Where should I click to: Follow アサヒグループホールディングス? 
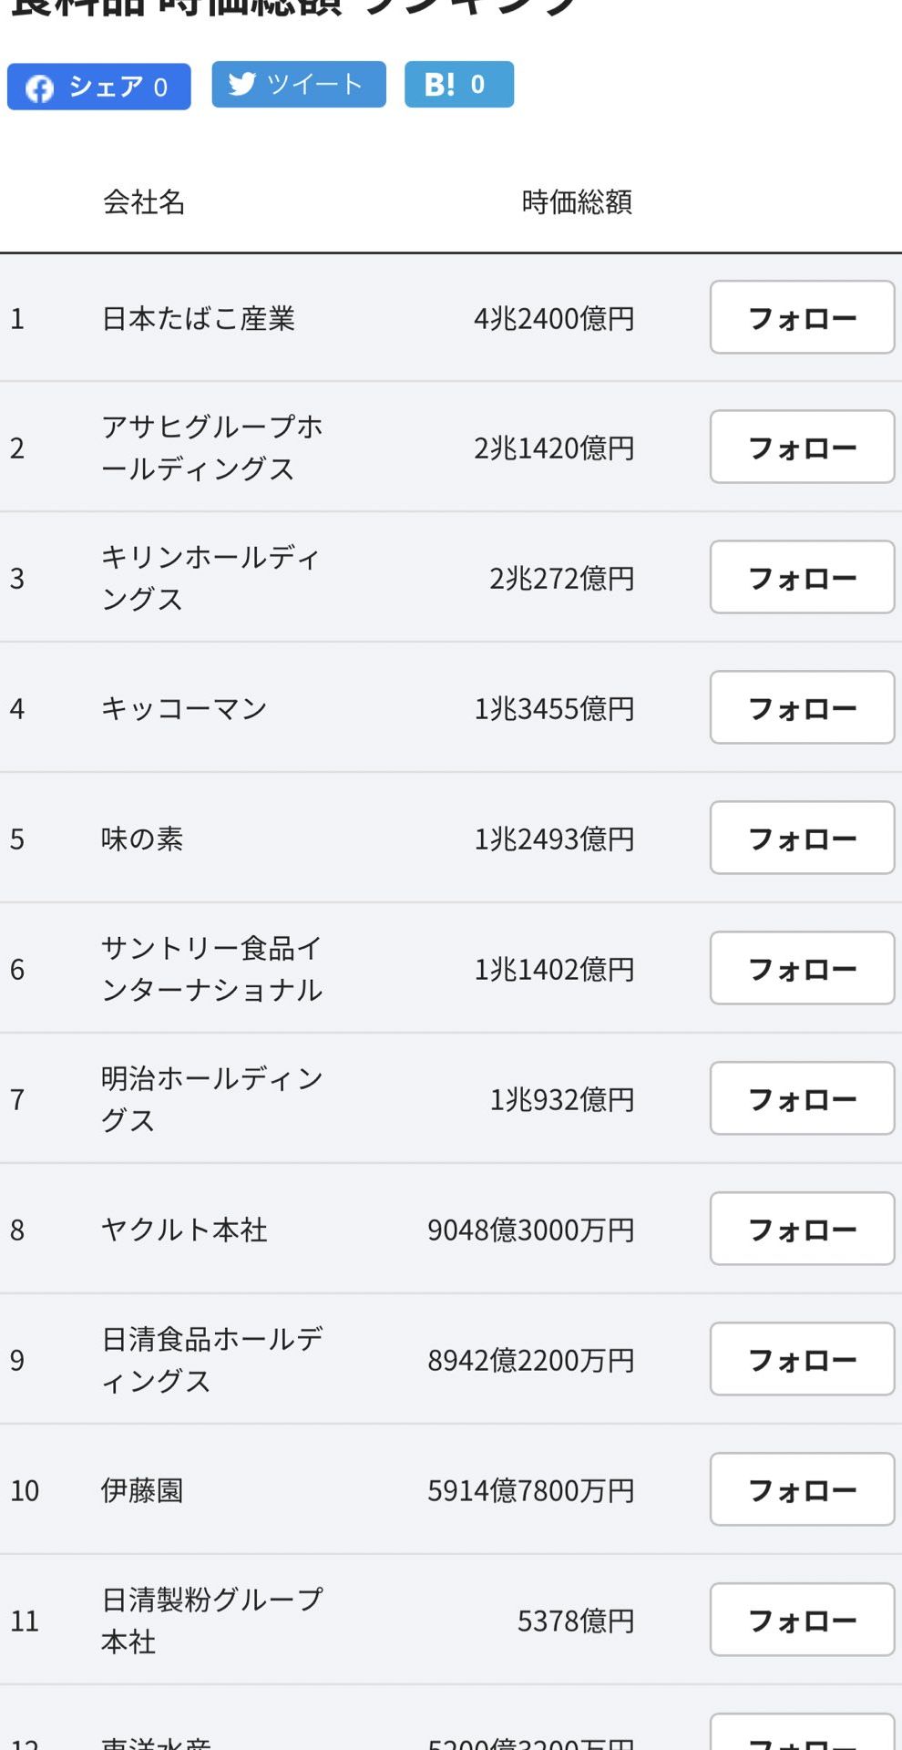tap(801, 447)
